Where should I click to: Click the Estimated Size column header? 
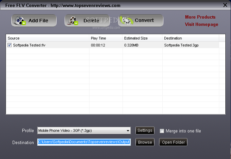(142, 38)
